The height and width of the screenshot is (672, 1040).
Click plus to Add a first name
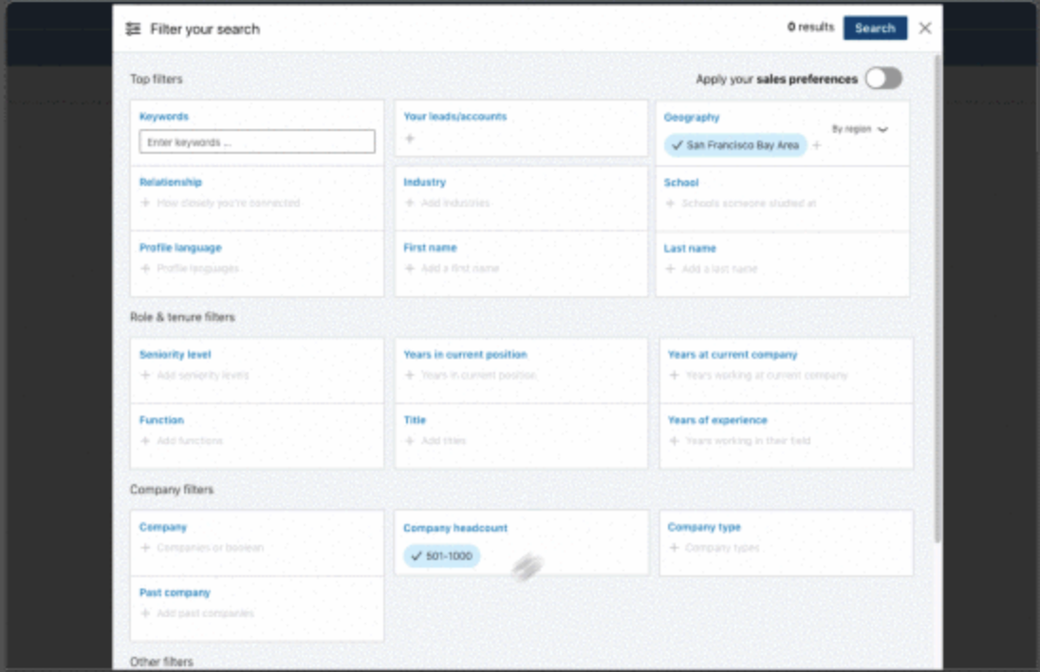coord(410,268)
